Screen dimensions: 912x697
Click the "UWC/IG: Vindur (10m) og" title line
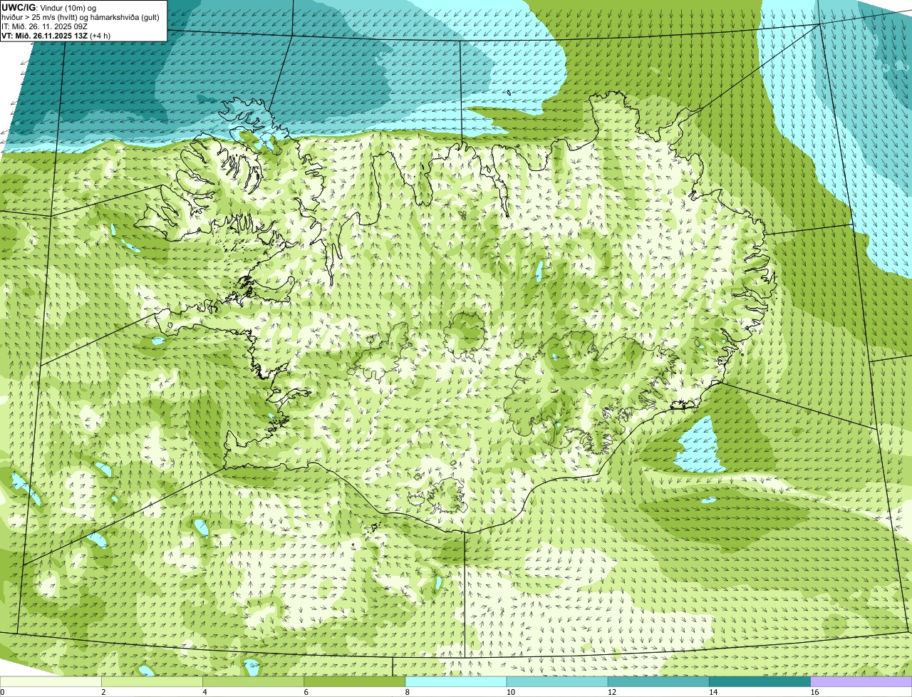[x=48, y=7]
